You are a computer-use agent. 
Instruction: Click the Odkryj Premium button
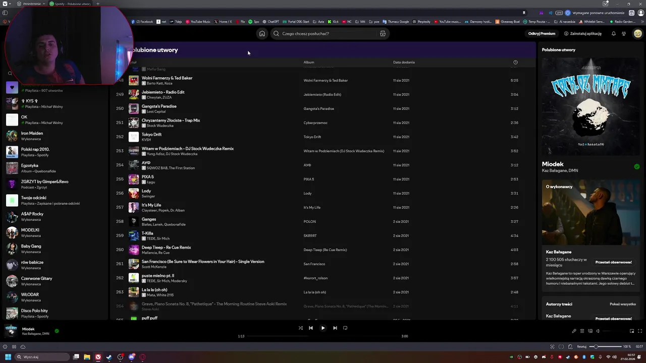click(x=542, y=34)
